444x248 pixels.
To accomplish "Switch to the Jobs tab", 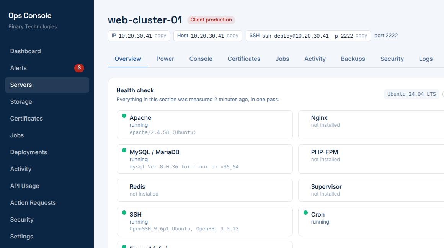I will point(282,59).
